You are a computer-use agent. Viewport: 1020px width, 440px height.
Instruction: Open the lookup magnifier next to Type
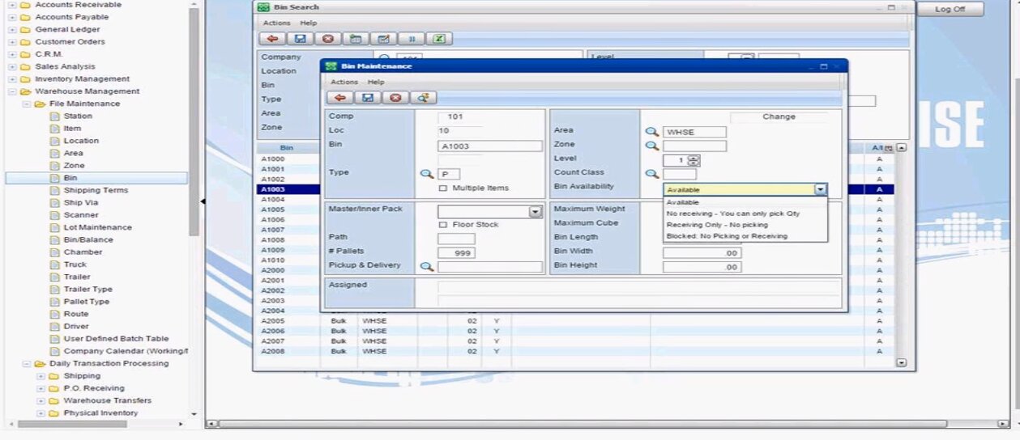[426, 174]
